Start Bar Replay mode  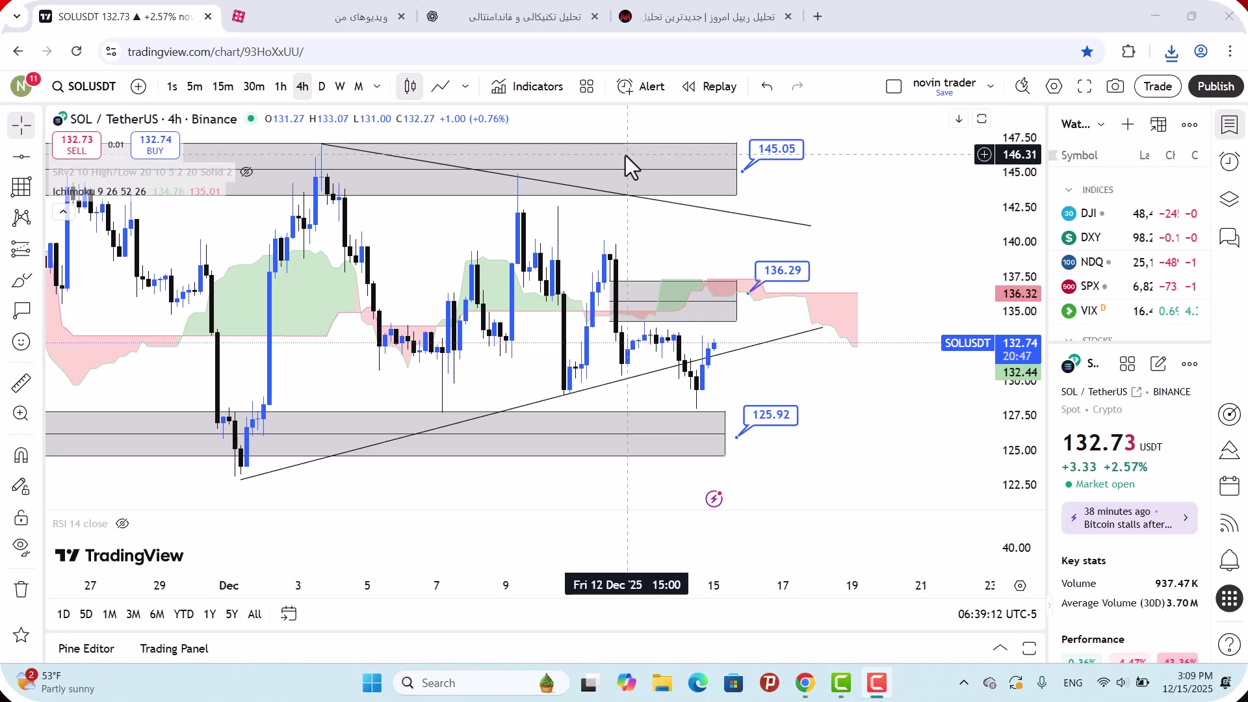click(x=709, y=86)
